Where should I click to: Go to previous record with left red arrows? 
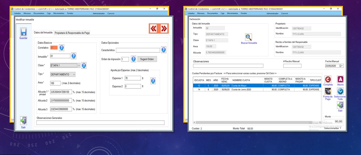pyautogui.click(x=153, y=29)
